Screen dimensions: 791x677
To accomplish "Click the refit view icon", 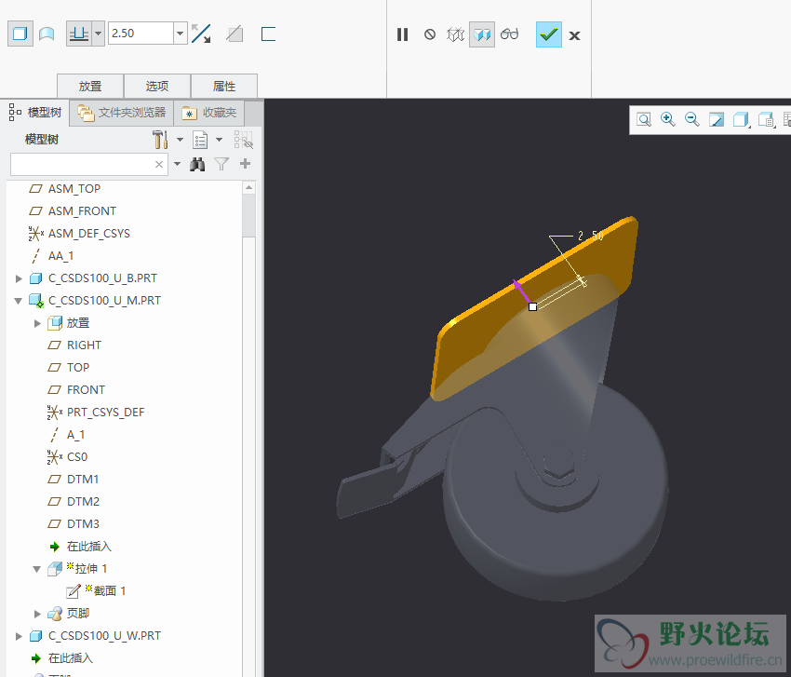I will tap(644, 119).
